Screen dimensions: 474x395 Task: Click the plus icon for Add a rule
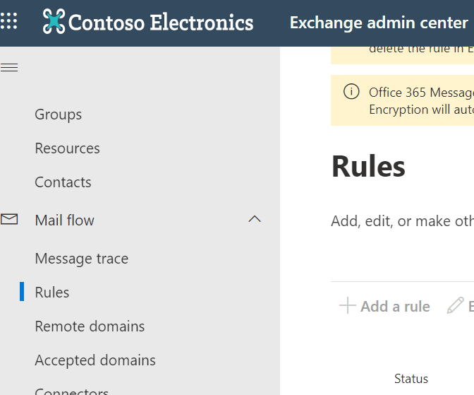347,305
